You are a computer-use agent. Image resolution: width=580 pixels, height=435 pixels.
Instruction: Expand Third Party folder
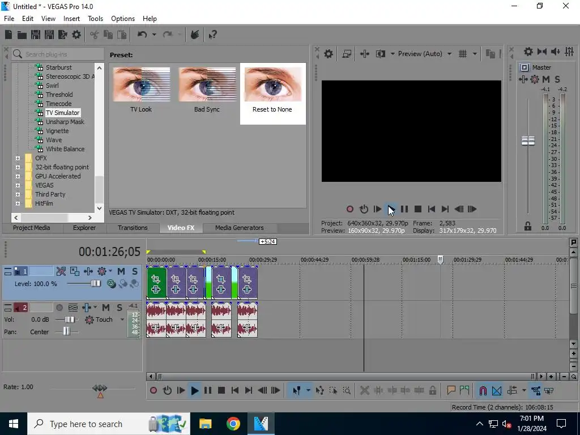[18, 195]
